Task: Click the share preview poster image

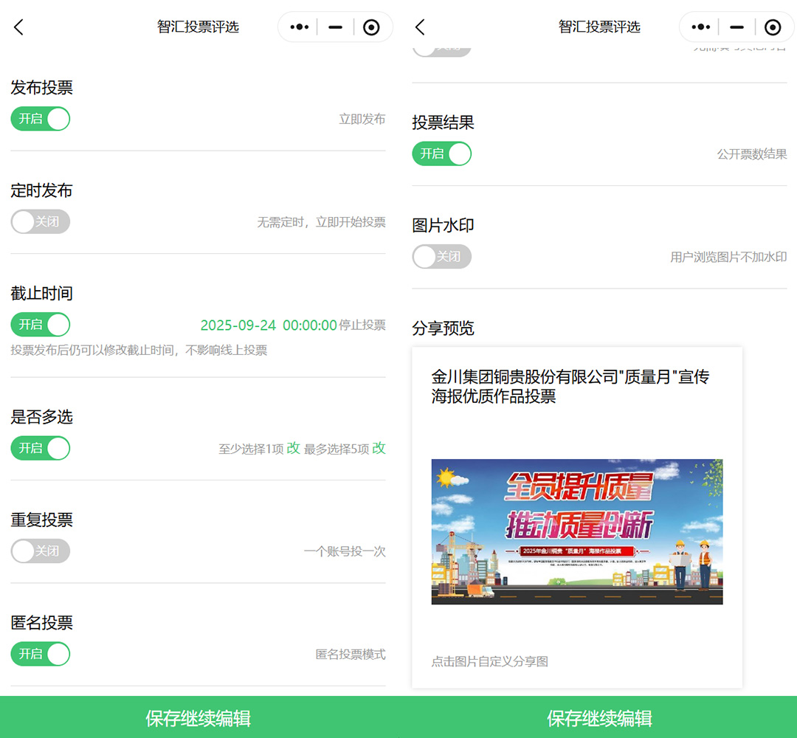Action: click(x=576, y=531)
